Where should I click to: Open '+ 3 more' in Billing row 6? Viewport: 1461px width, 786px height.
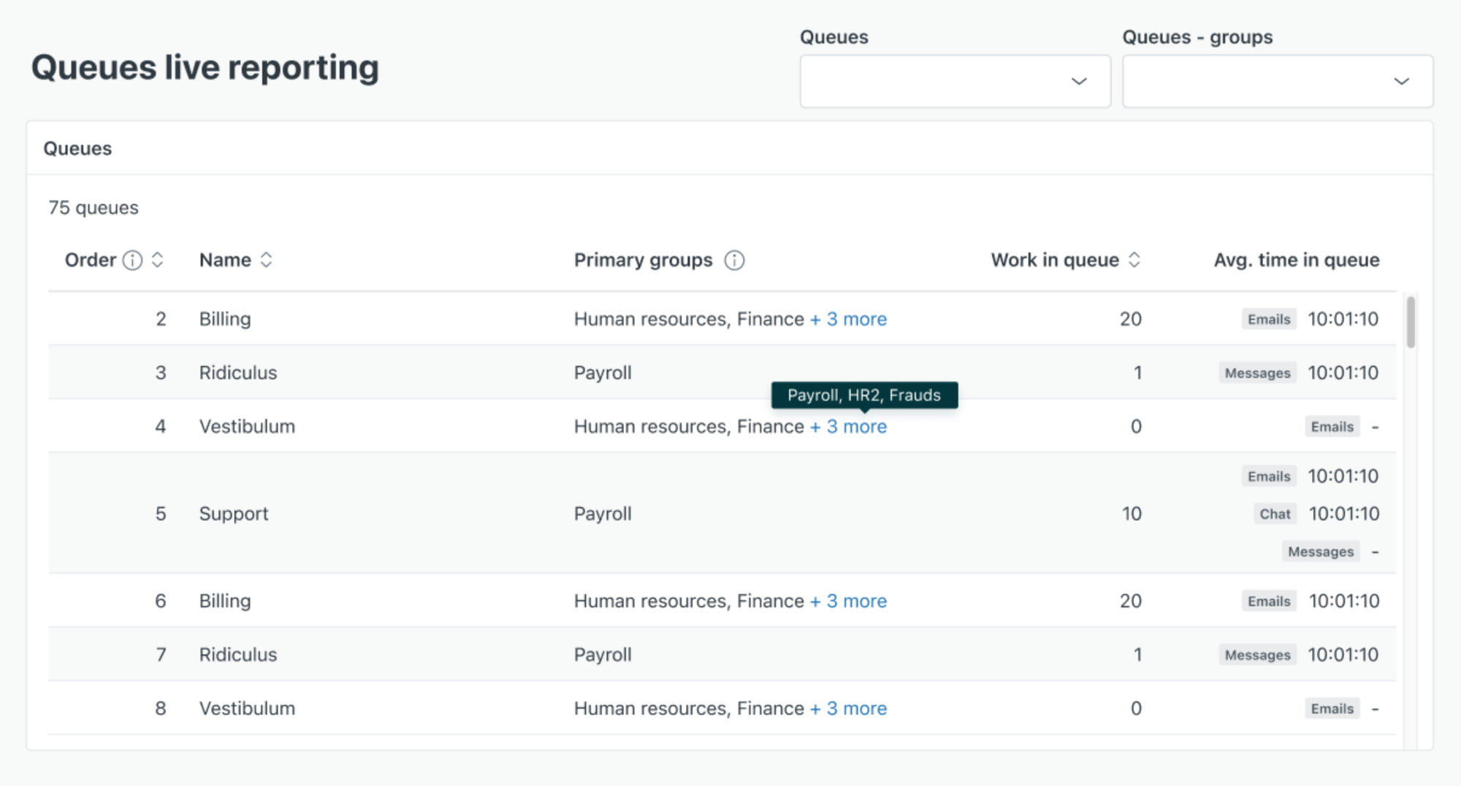pos(848,601)
